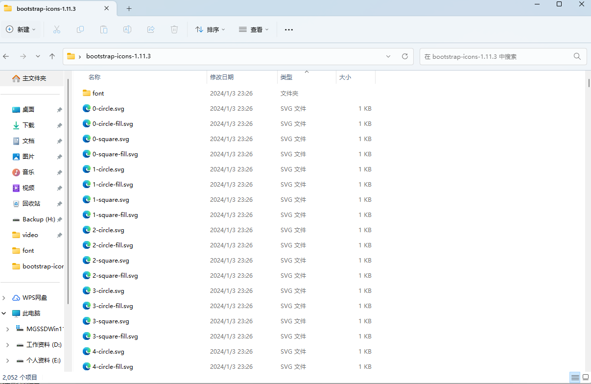The image size is (591, 384).
Task: Refresh the current folder view
Action: (405, 56)
